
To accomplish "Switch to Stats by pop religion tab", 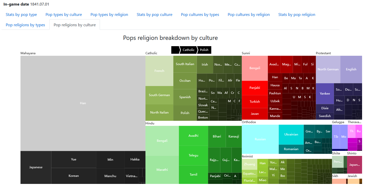I will pyautogui.click(x=297, y=15).
